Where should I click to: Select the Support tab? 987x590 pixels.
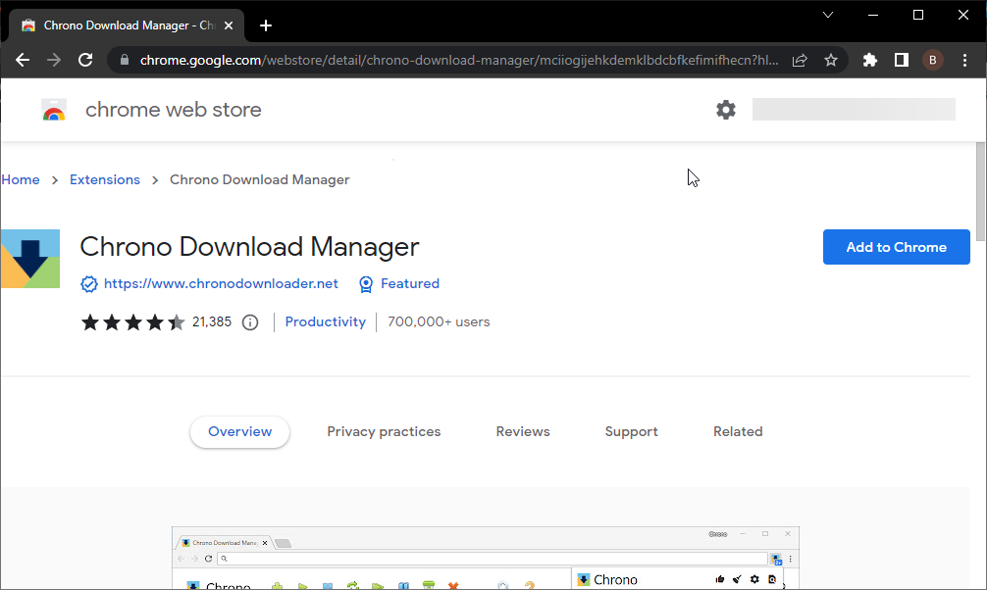pyautogui.click(x=631, y=431)
